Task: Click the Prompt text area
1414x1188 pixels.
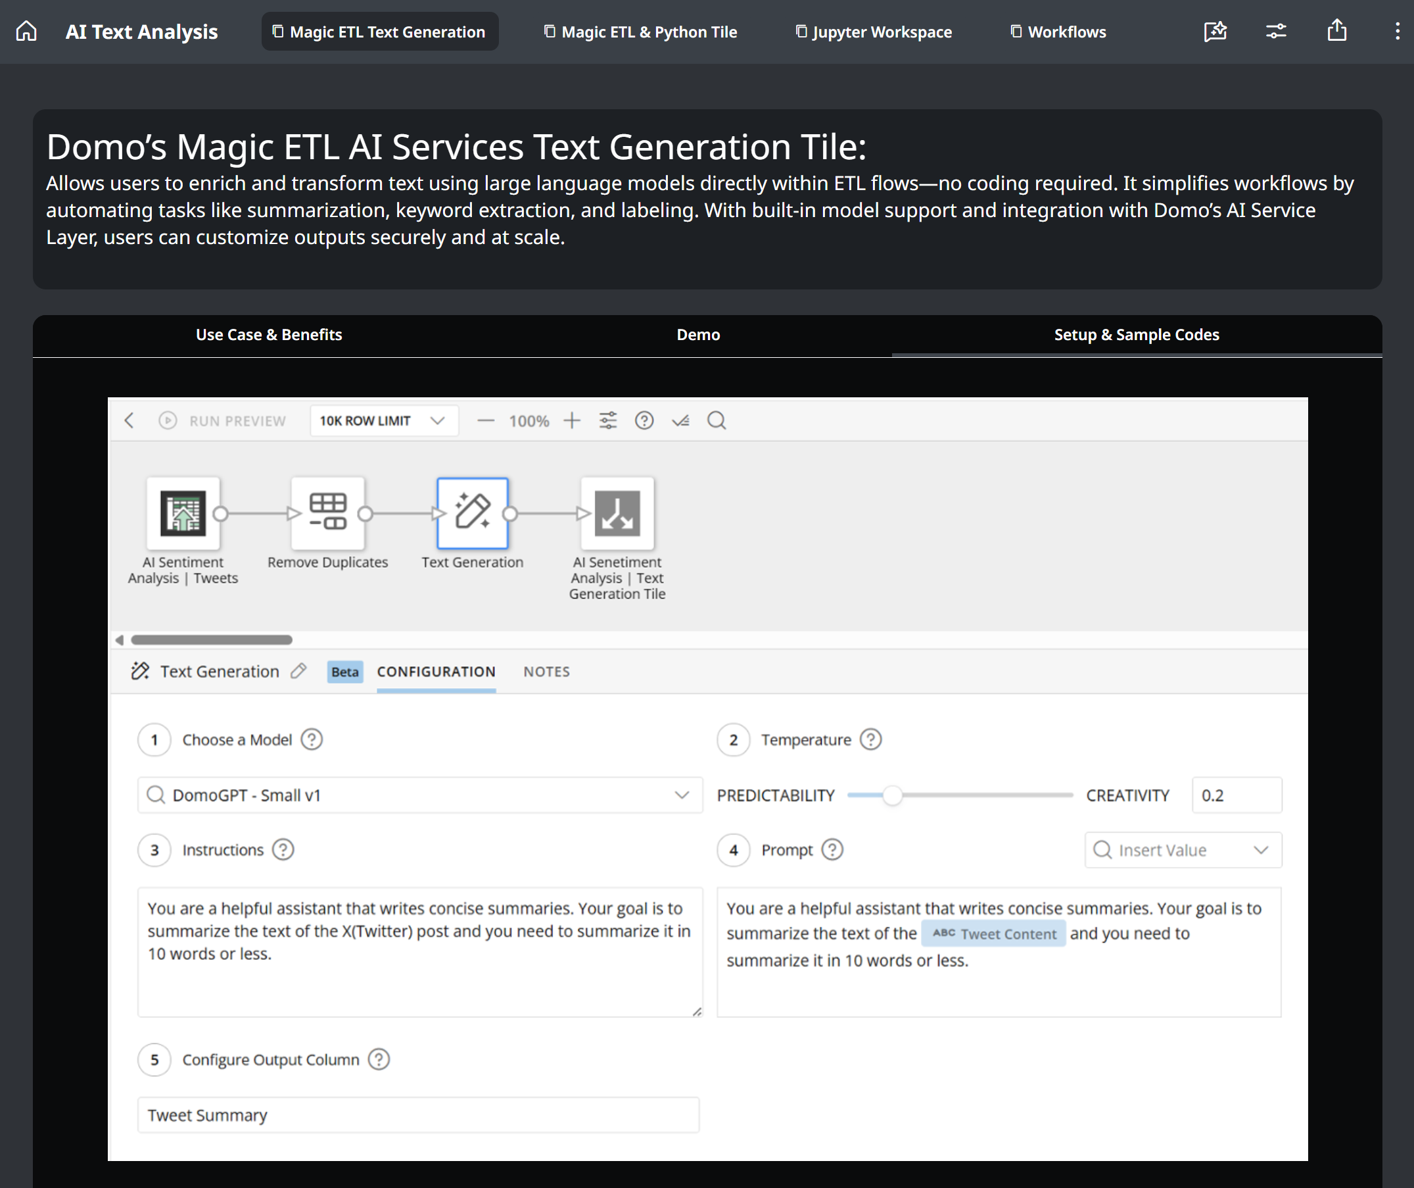Action: (x=999, y=951)
